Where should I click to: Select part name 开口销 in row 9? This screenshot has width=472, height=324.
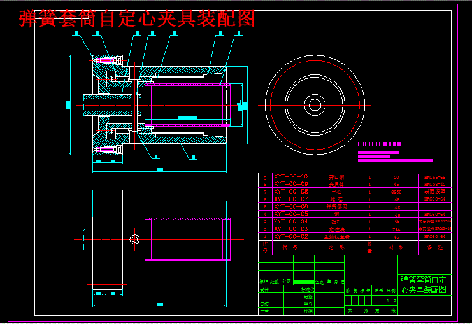pos(336,177)
